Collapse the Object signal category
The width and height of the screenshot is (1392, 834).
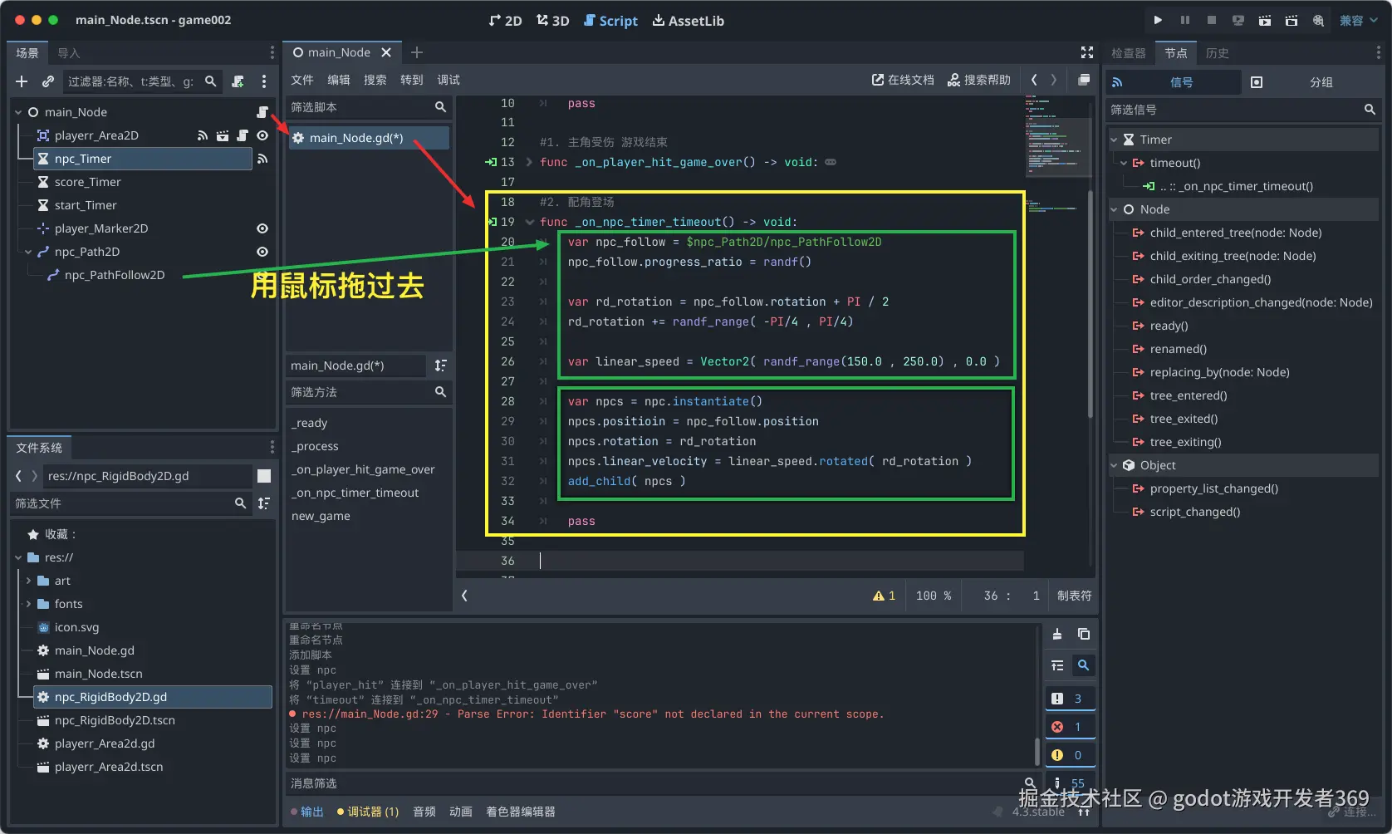[1114, 465]
